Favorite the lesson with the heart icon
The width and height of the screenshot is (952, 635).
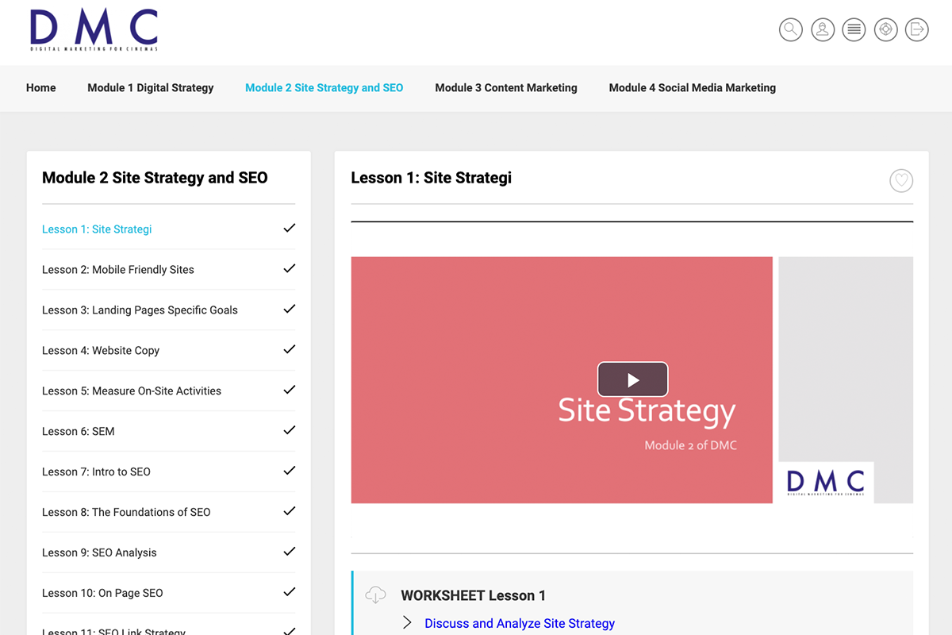(x=900, y=181)
